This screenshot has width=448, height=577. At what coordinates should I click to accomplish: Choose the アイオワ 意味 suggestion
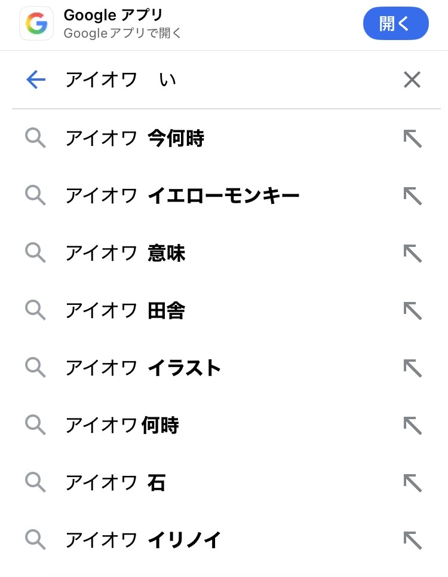click(x=125, y=253)
